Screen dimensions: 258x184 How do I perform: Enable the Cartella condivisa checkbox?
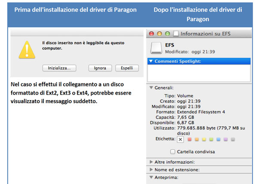click(x=172, y=151)
